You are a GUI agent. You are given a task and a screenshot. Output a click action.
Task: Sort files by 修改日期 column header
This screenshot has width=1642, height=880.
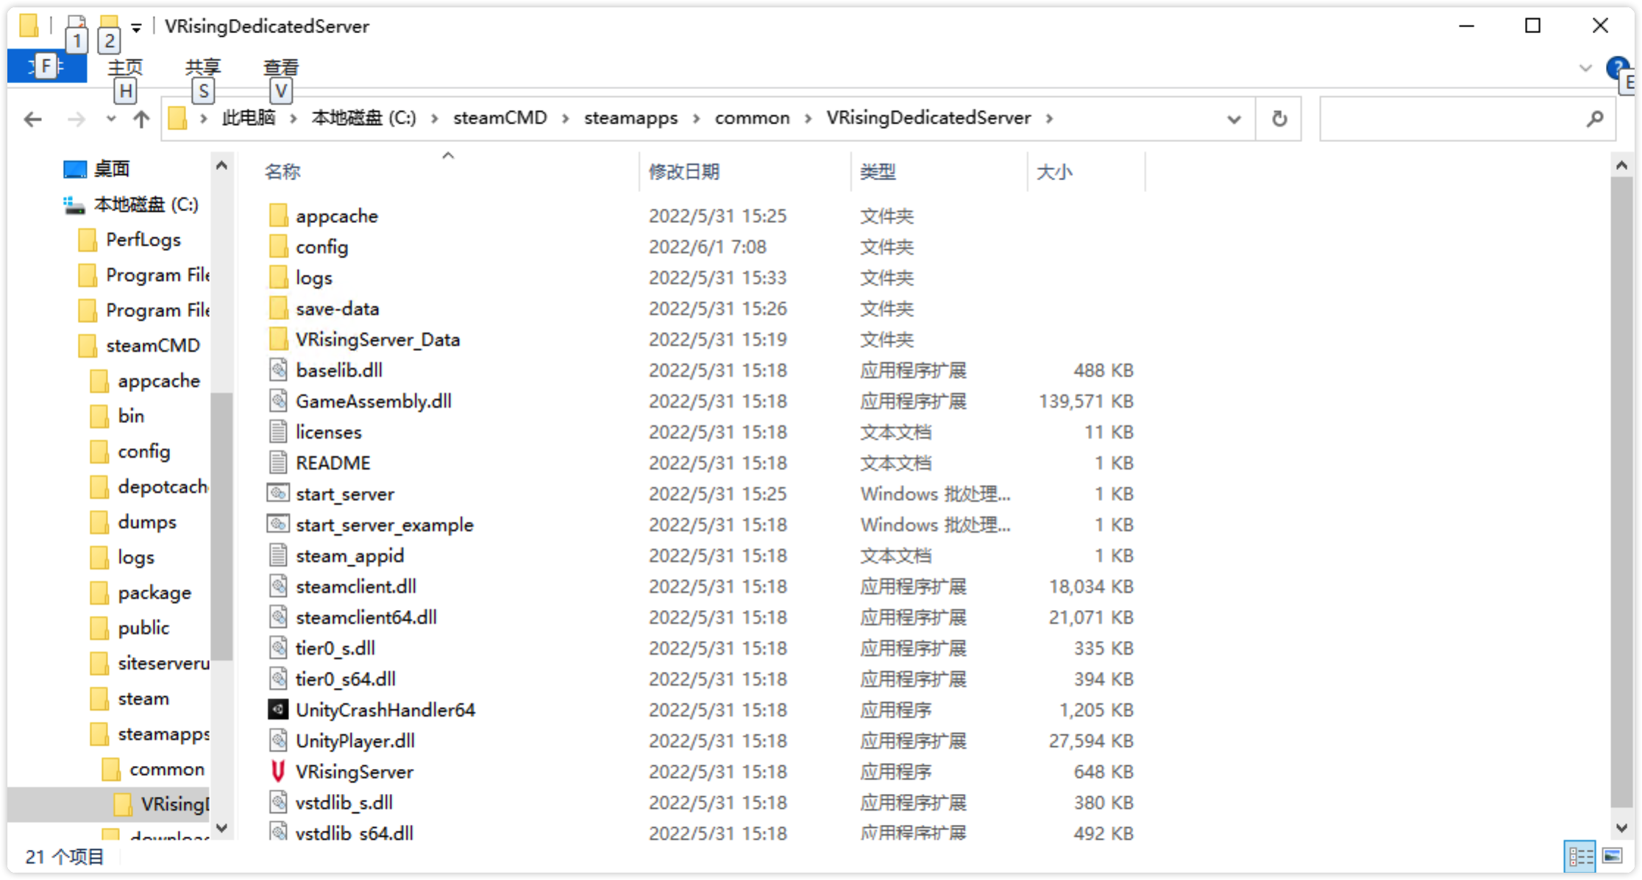point(683,171)
